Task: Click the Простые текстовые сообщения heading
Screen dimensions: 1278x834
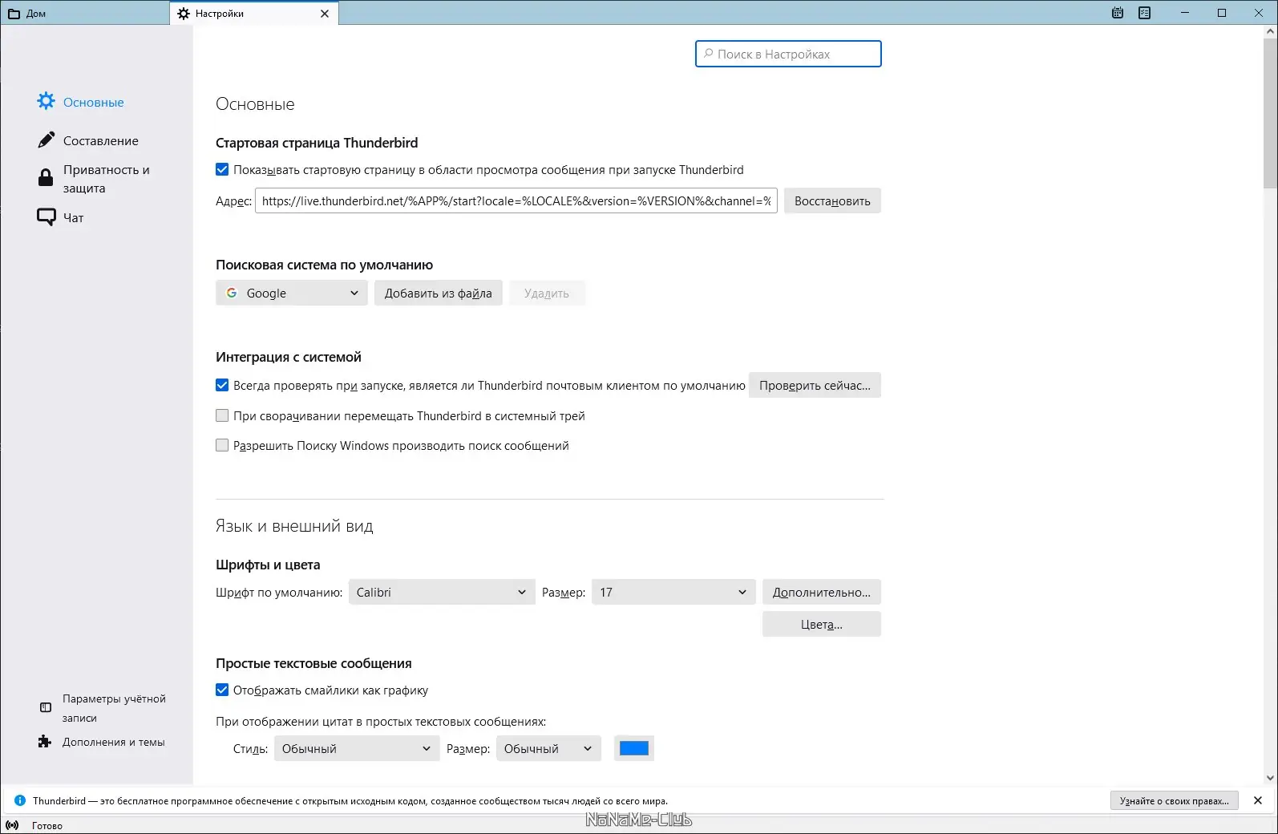Action: [x=313, y=663]
